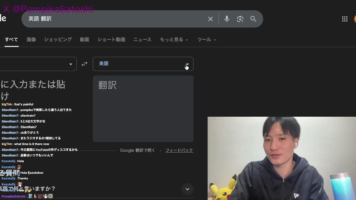This screenshot has width=356, height=200.
Task: Switch to the ニュース tab
Action: pos(142,39)
